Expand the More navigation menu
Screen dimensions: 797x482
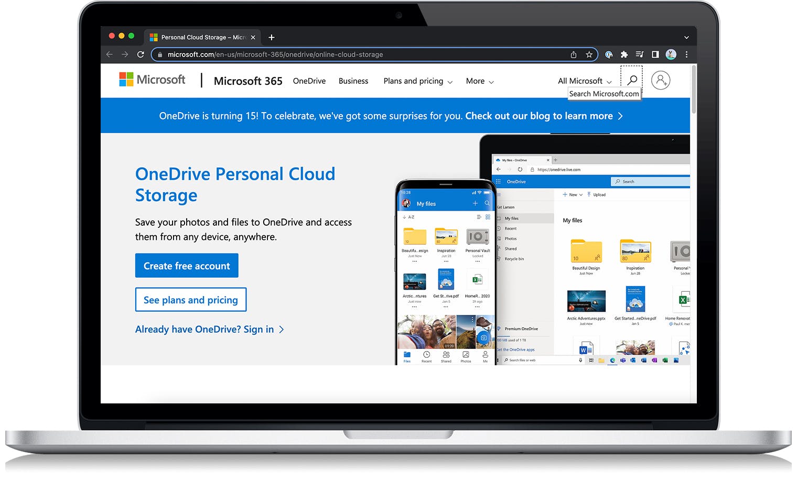click(x=479, y=81)
